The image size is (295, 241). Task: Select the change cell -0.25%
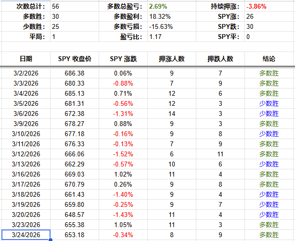click(x=123, y=204)
